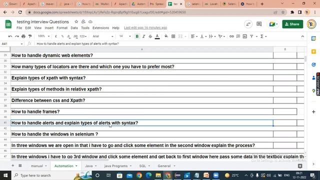Open the horizontal align dropdown
This screenshot has height=180, width=320.
[194, 36]
